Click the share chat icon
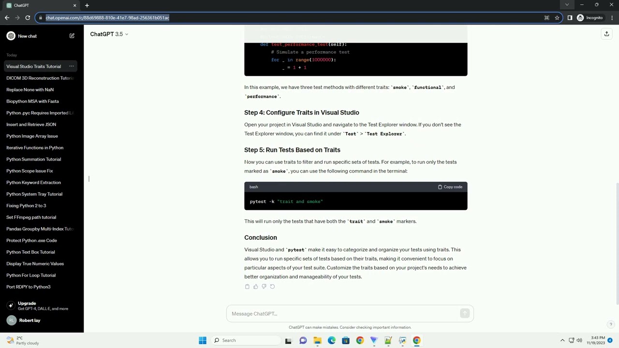The image size is (619, 348). point(606,34)
